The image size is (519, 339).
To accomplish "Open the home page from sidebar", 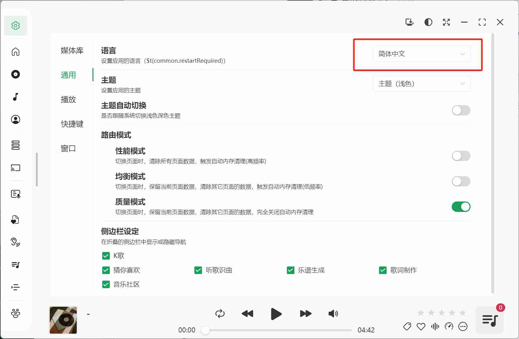I will coord(15,52).
